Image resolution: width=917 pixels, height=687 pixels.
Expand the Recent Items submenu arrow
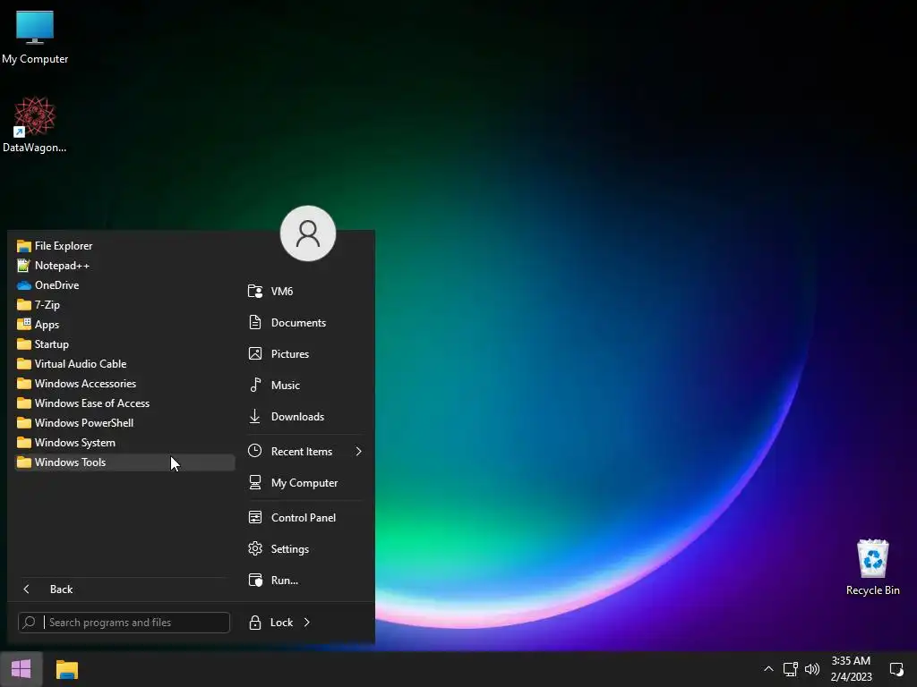coord(358,451)
